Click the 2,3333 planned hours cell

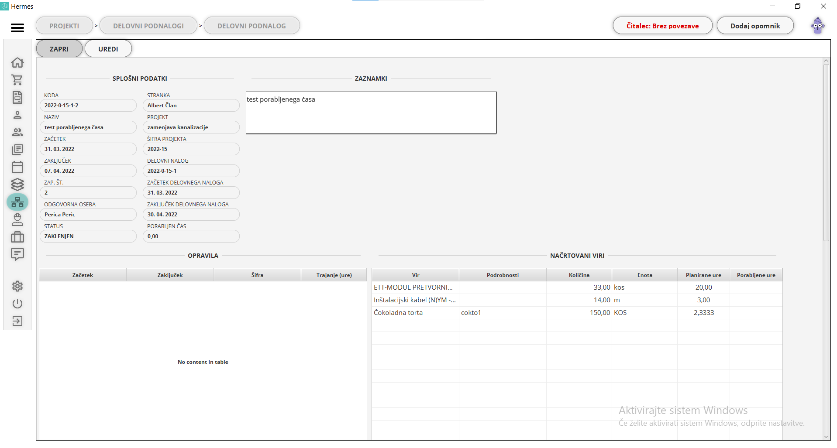point(704,313)
